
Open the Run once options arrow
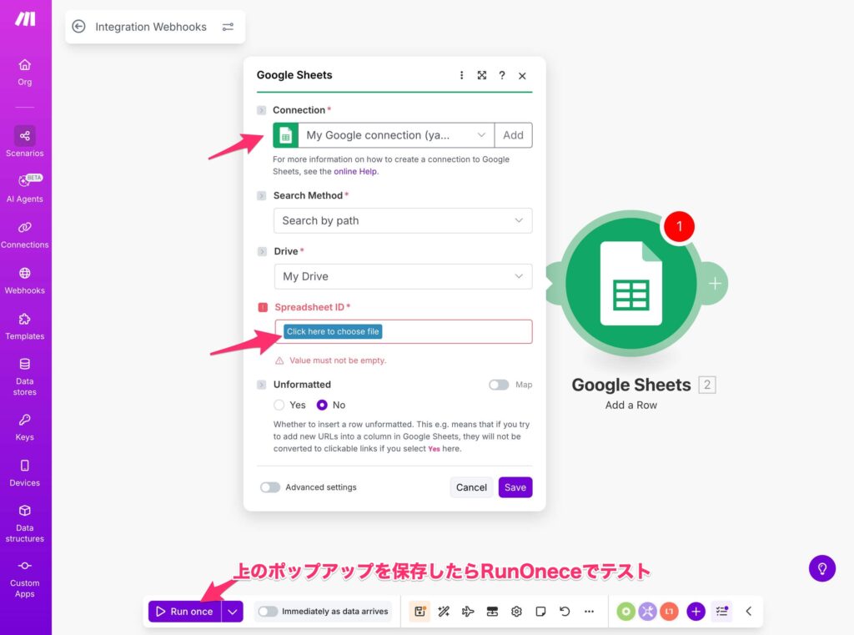(x=233, y=612)
